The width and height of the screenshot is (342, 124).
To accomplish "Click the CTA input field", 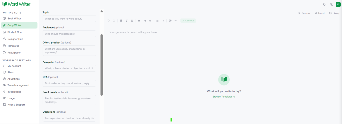I will click(x=69, y=83).
